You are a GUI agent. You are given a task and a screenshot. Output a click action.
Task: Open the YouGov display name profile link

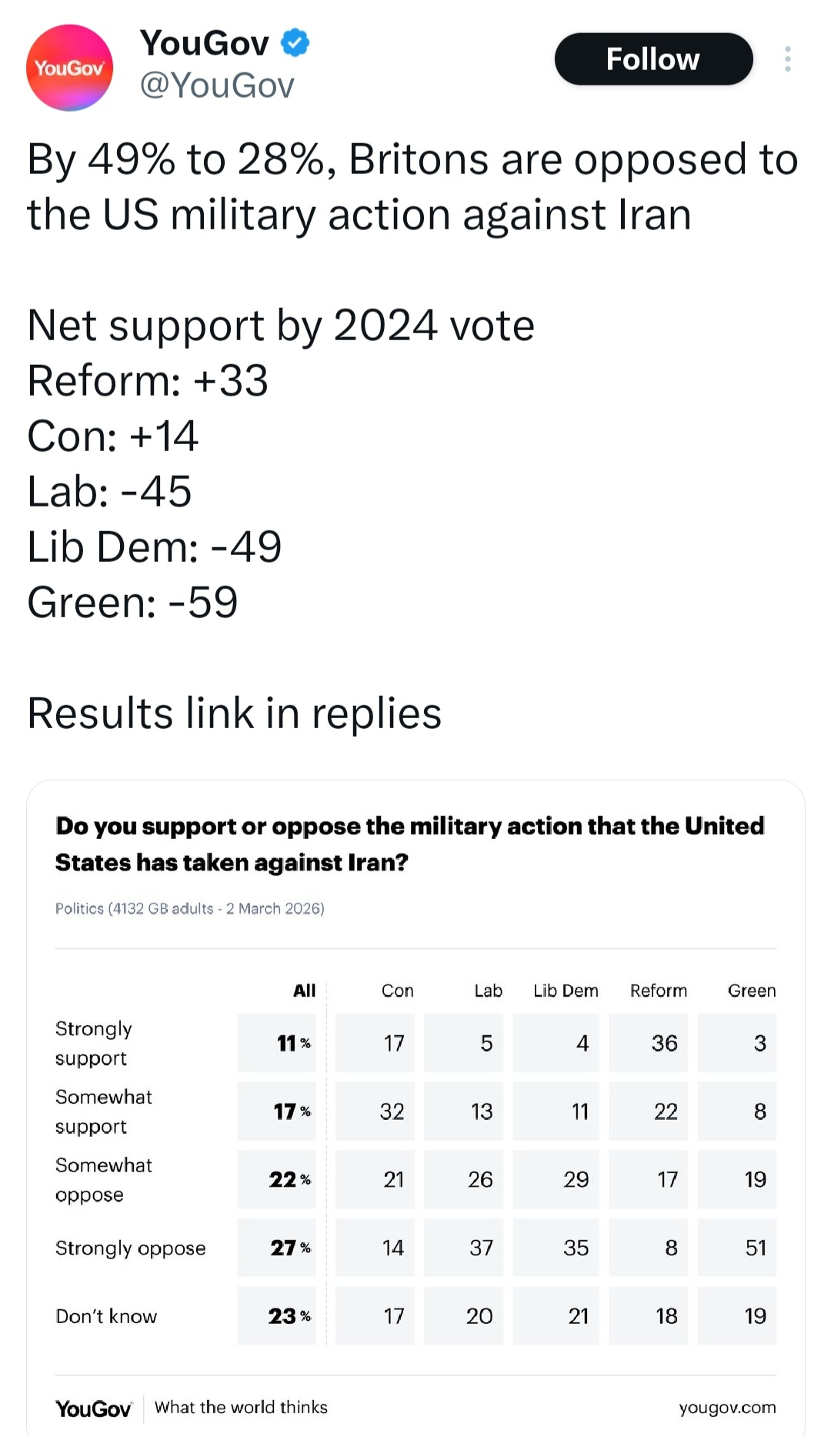pyautogui.click(x=205, y=43)
